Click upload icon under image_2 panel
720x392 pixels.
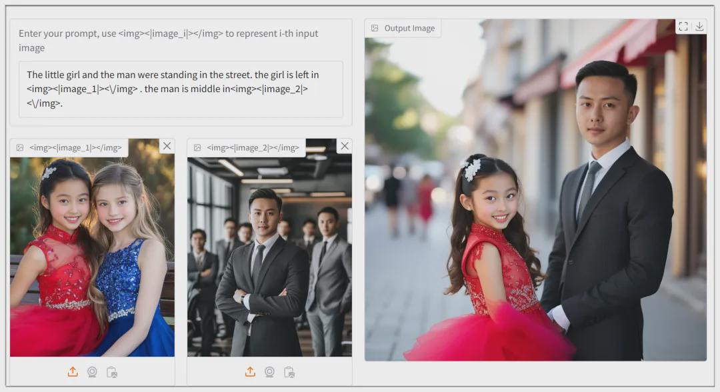250,372
